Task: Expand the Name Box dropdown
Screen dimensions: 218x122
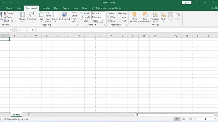Action: [x=11, y=30]
